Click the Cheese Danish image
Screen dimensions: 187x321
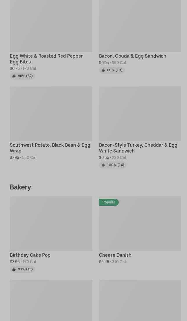140,227
